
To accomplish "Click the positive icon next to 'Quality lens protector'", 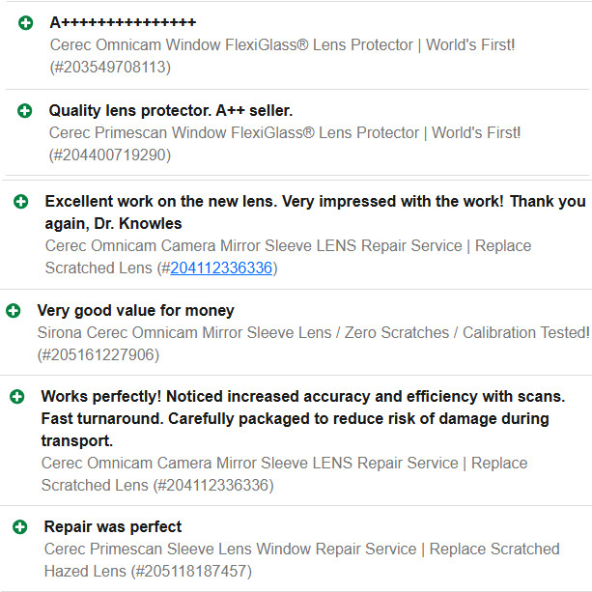I will pos(26,111).
